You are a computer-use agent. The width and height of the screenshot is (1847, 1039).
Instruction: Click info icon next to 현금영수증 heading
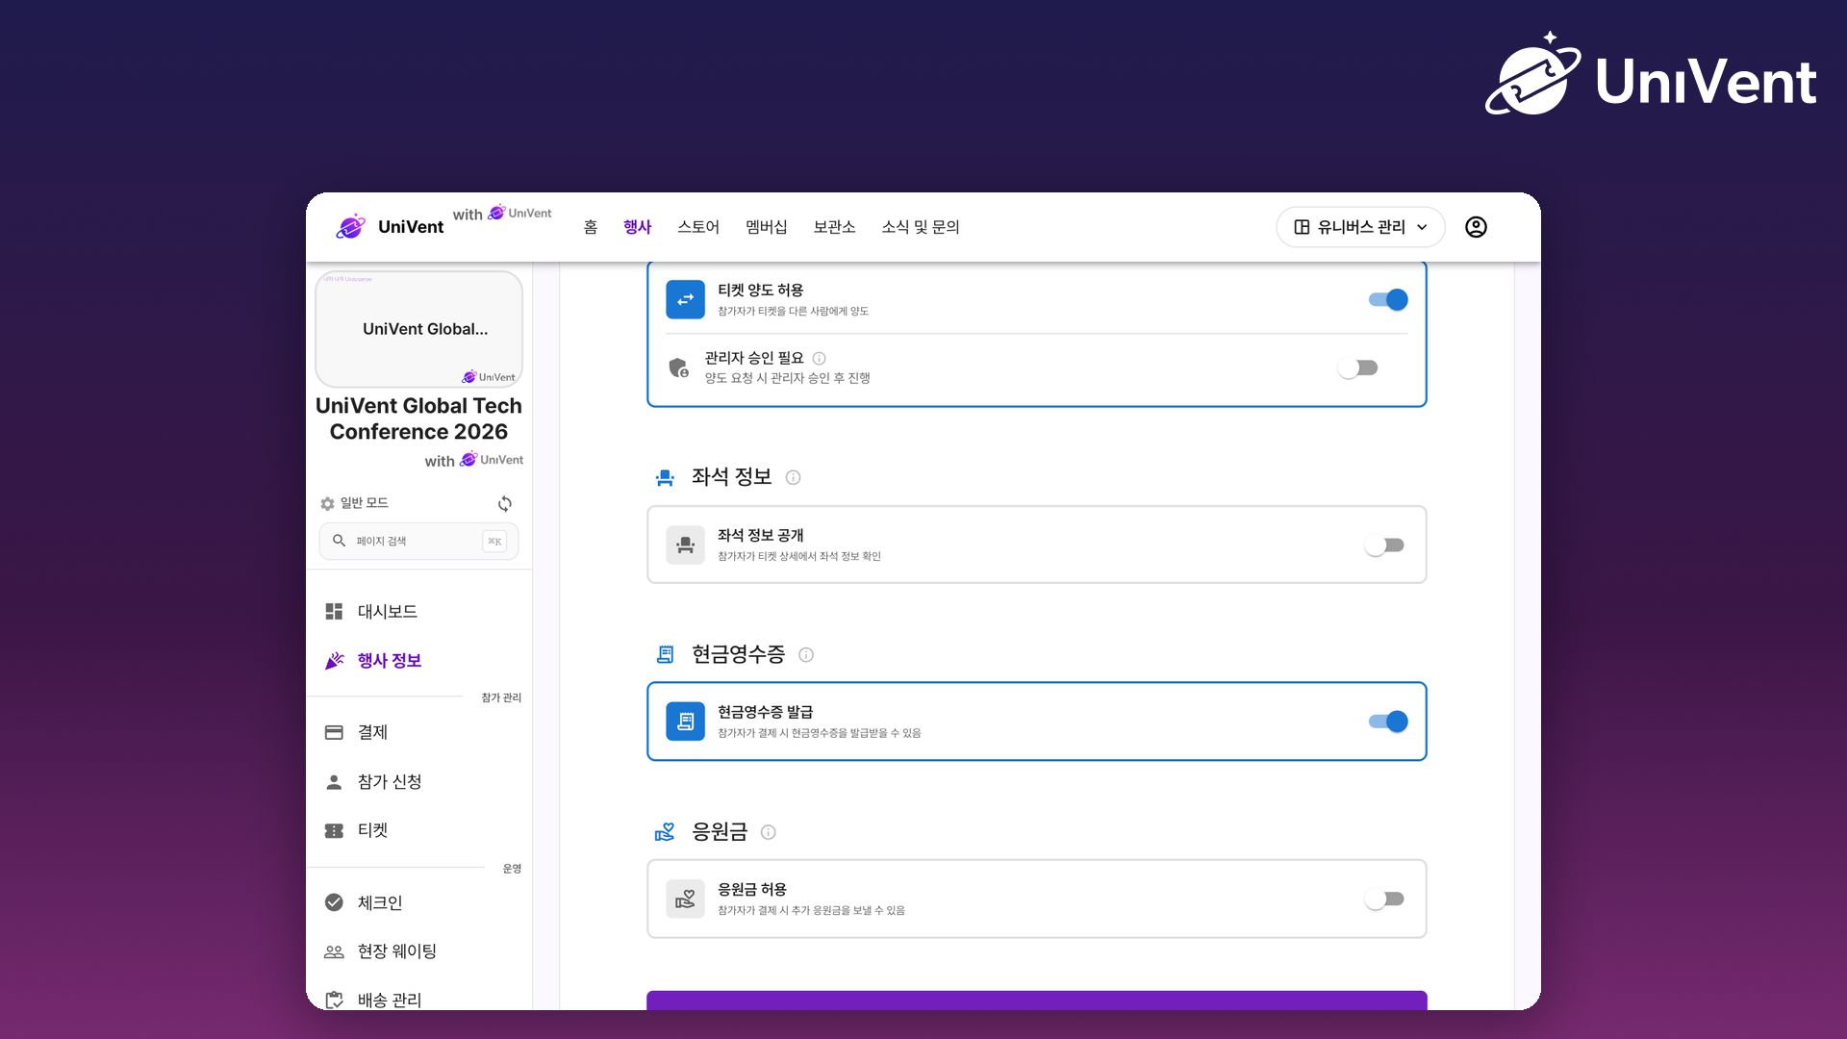806,655
